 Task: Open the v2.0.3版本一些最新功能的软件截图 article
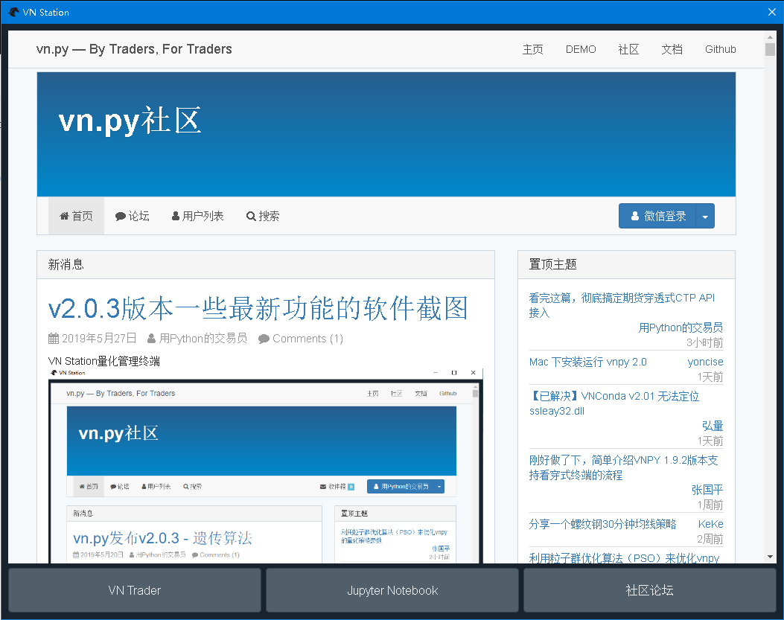pos(258,308)
